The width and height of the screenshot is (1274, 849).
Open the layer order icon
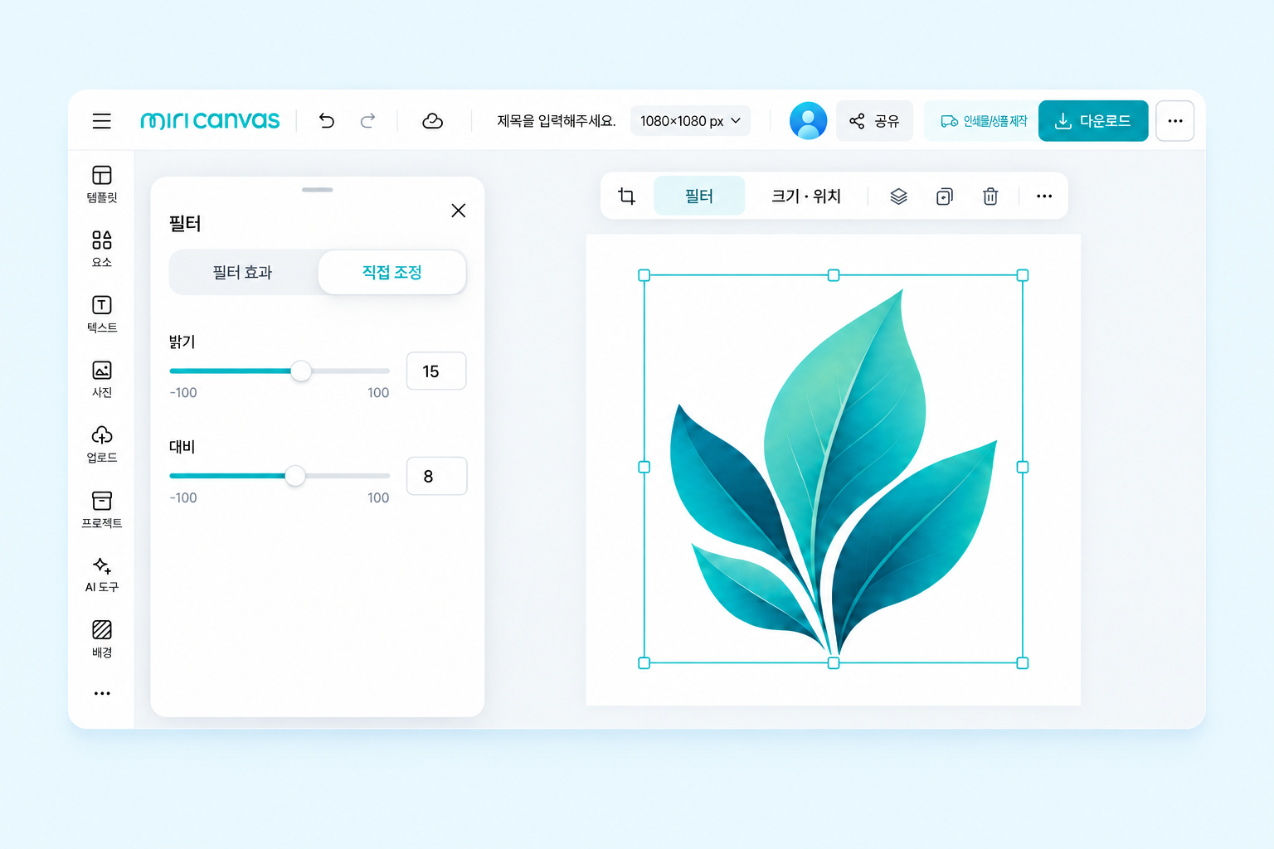(x=898, y=196)
